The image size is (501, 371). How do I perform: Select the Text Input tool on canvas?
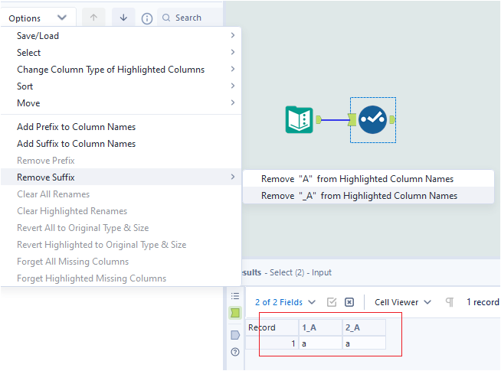[x=299, y=119]
